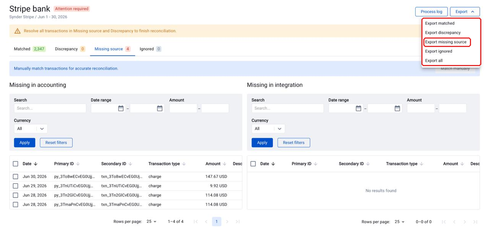Click txn_3To8wECvEG0Ujj secondary ID cell

point(122,177)
